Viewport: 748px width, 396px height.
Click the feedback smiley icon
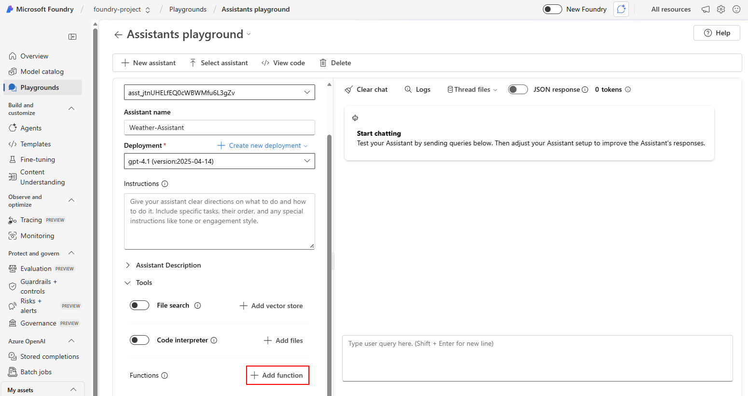point(736,9)
